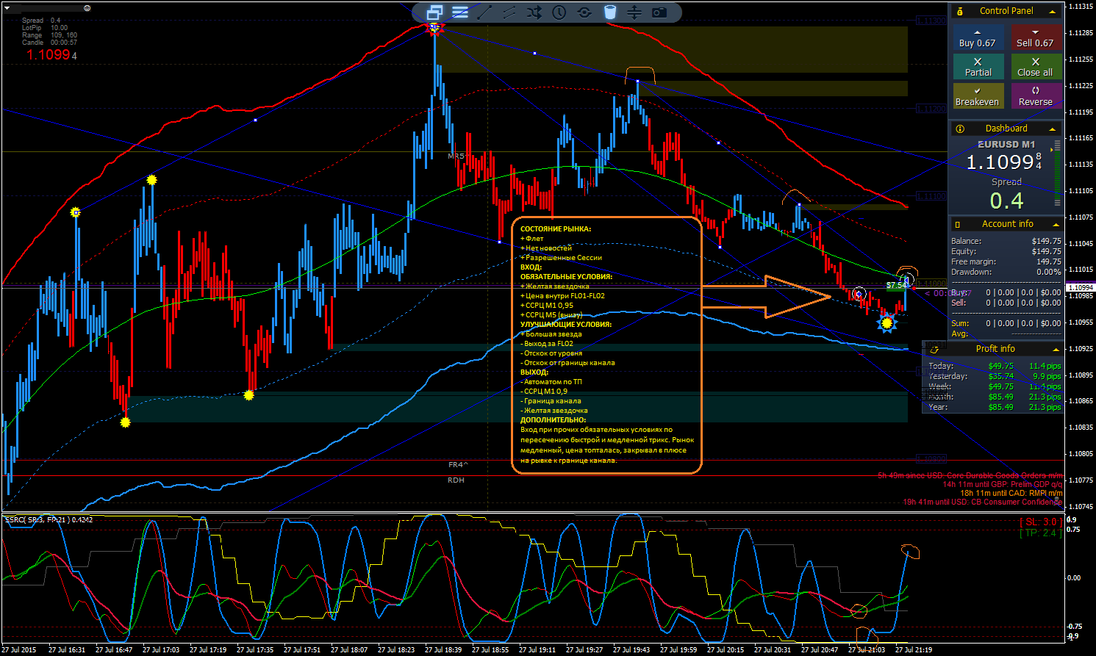Click the 0.4 spread value in Dashboard
Image resolution: width=1096 pixels, height=656 pixels.
pyautogui.click(x=1006, y=201)
